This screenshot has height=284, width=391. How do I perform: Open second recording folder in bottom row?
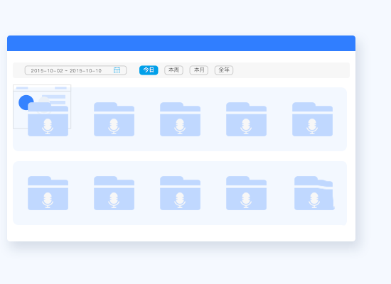pyautogui.click(x=114, y=193)
